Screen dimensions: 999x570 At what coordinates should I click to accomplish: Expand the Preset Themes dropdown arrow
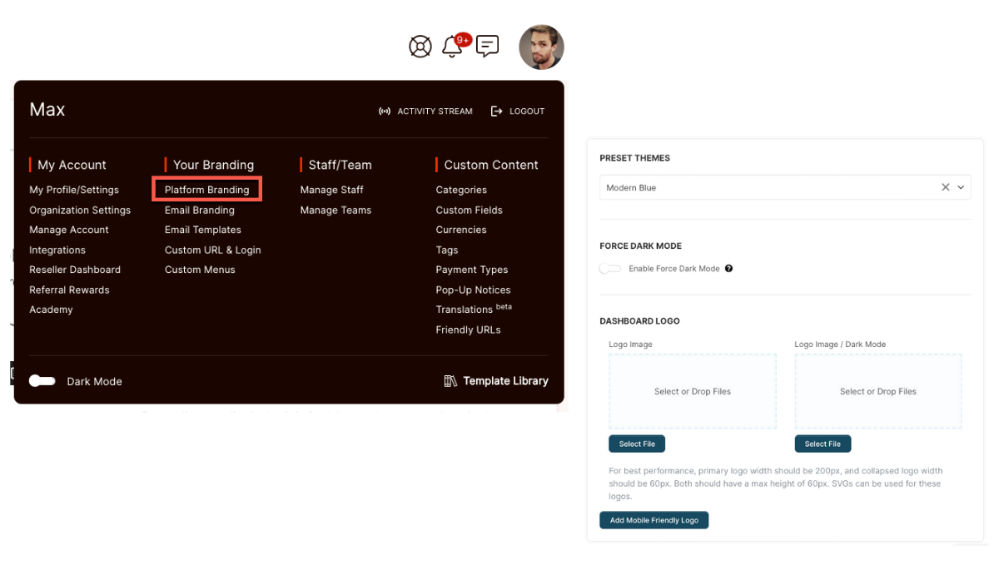[961, 188]
